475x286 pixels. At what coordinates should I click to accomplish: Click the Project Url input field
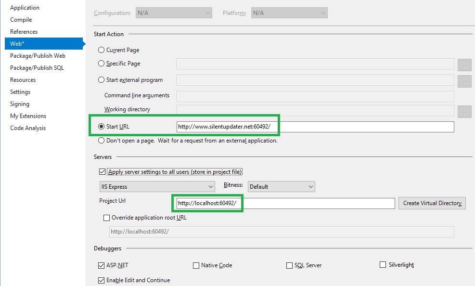point(286,203)
